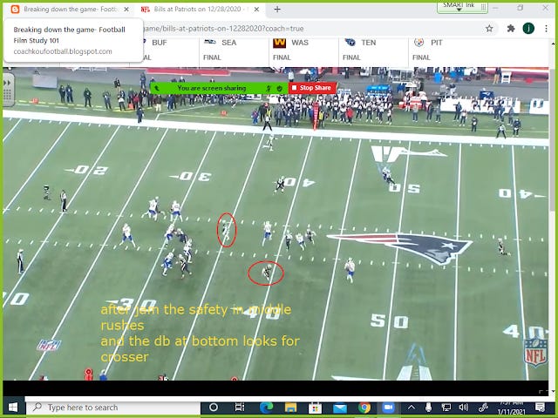Screen dimensions: 558x418
Task: Click the 'Type here to search' box
Action: (x=112, y=408)
